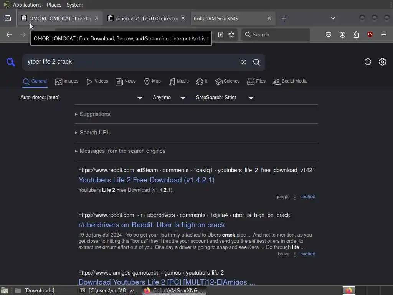Switch to the Files search category
Screen dimensions: 393x295
(x=256, y=81)
